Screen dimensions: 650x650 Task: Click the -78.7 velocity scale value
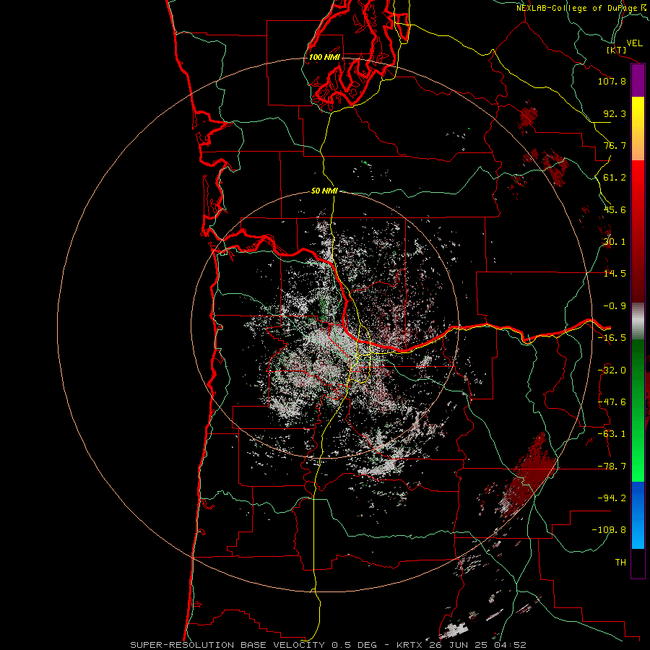click(612, 467)
